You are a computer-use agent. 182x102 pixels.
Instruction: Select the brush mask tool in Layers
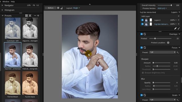pos(179,28)
